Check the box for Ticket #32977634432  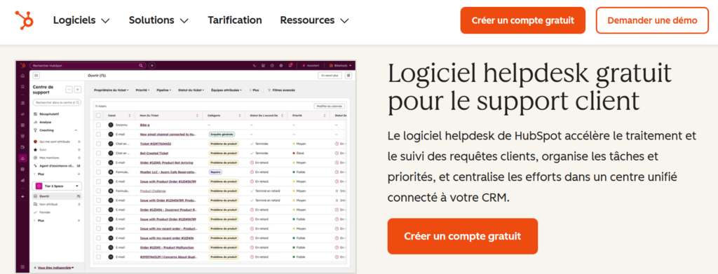[98, 144]
